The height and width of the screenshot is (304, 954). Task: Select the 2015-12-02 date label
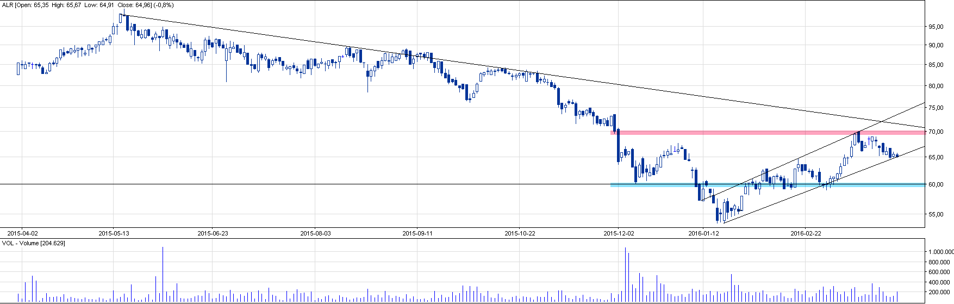pos(619,233)
